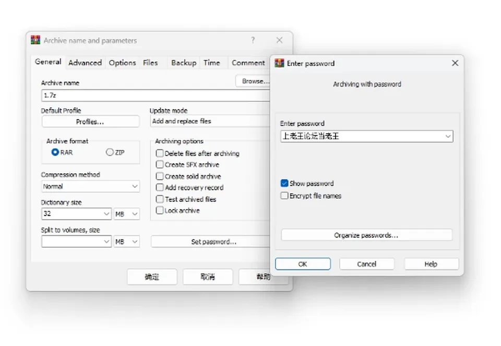
Task: Close the Enter password dialog
Action: click(x=455, y=63)
